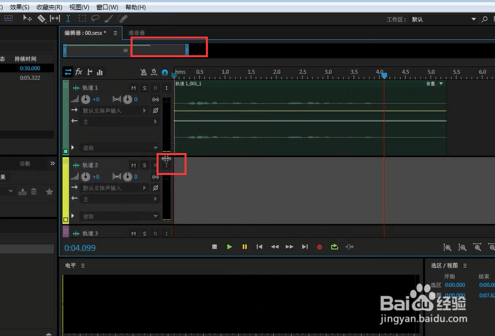Click the 轨道 2 volume knob

(85, 177)
